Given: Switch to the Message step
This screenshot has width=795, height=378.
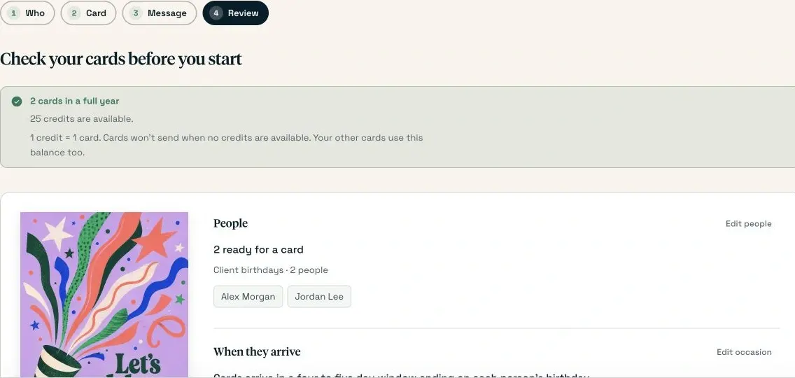Looking at the screenshot, I should [x=159, y=13].
